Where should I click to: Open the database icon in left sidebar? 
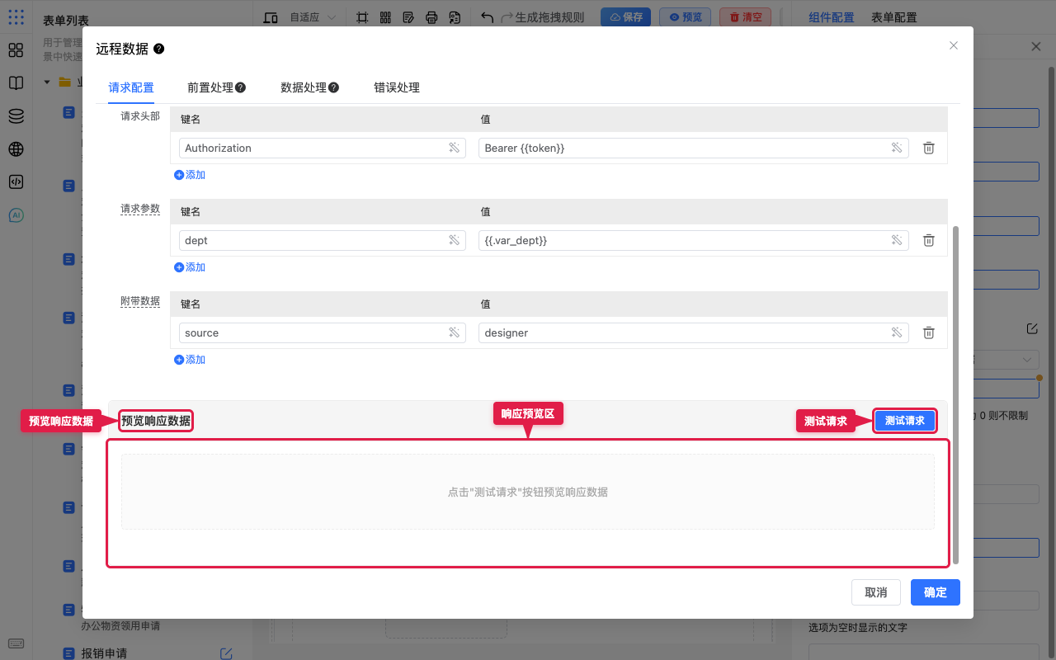16,116
